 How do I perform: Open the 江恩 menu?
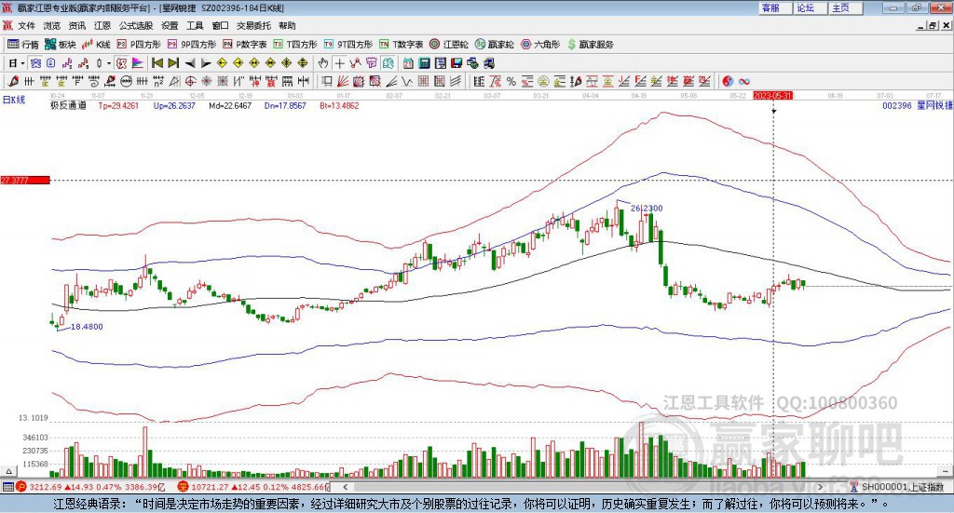[102, 25]
